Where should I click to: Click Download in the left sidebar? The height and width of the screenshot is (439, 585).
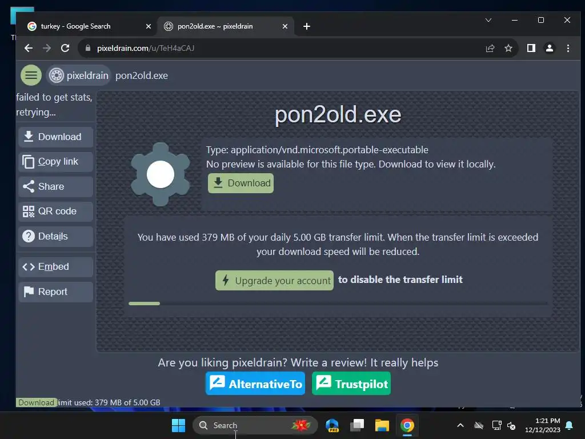click(55, 137)
